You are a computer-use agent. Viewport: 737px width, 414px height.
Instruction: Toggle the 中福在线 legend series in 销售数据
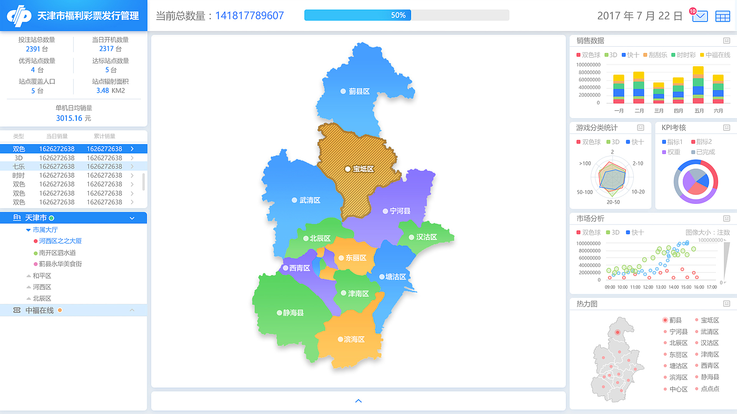(715, 55)
